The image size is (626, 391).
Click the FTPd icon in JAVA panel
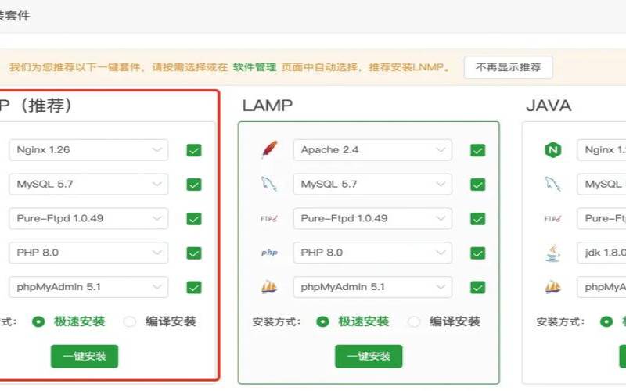click(553, 219)
